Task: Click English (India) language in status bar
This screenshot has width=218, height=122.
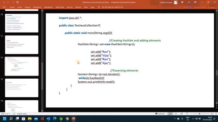Action: click(x=22, y=114)
